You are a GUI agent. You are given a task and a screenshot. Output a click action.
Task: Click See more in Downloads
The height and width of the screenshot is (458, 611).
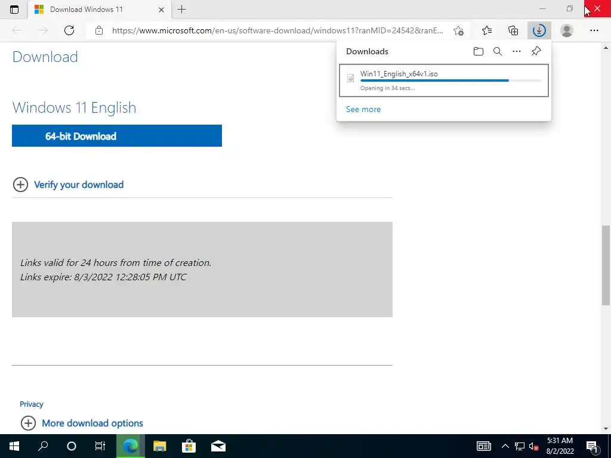tap(363, 110)
